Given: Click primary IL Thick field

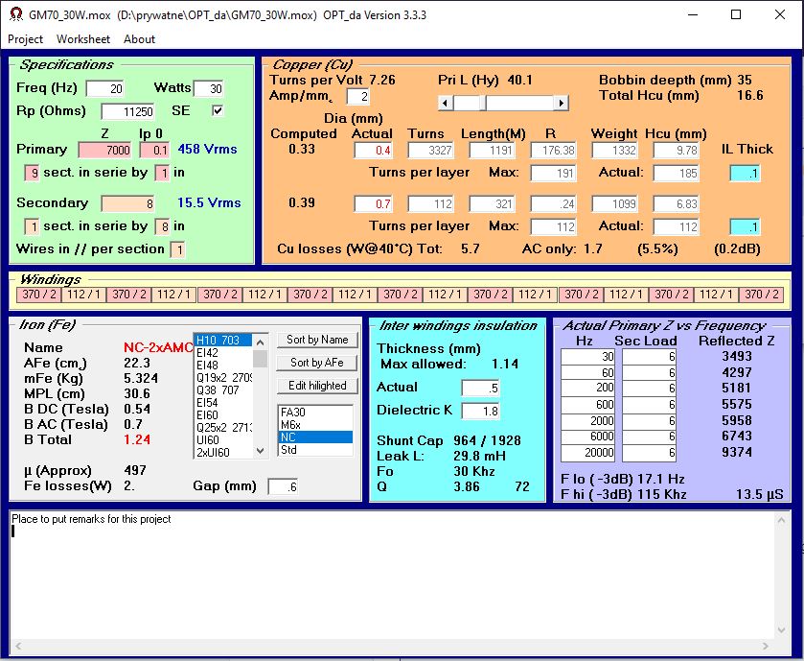Looking at the screenshot, I should click(x=745, y=173).
